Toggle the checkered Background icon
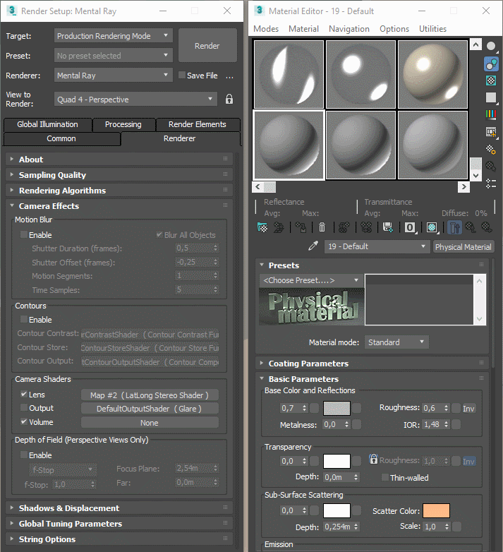This screenshot has width=503, height=552. click(491, 80)
